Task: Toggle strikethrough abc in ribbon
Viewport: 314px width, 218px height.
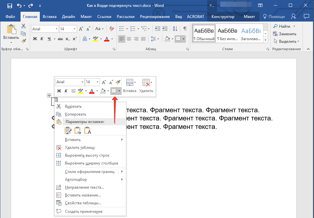Action: (x=60, y=39)
